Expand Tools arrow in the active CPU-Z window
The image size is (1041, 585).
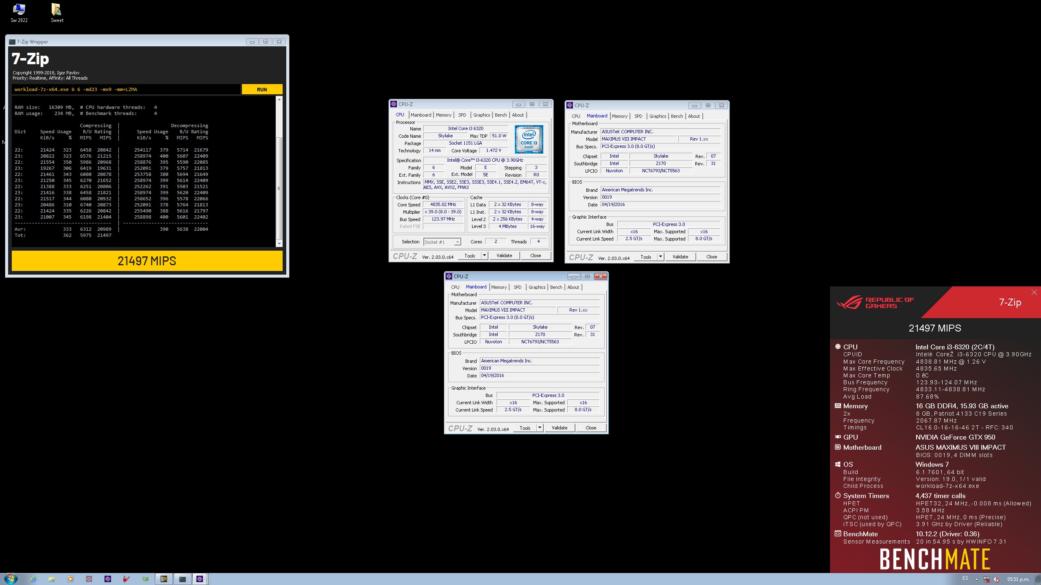click(x=540, y=428)
